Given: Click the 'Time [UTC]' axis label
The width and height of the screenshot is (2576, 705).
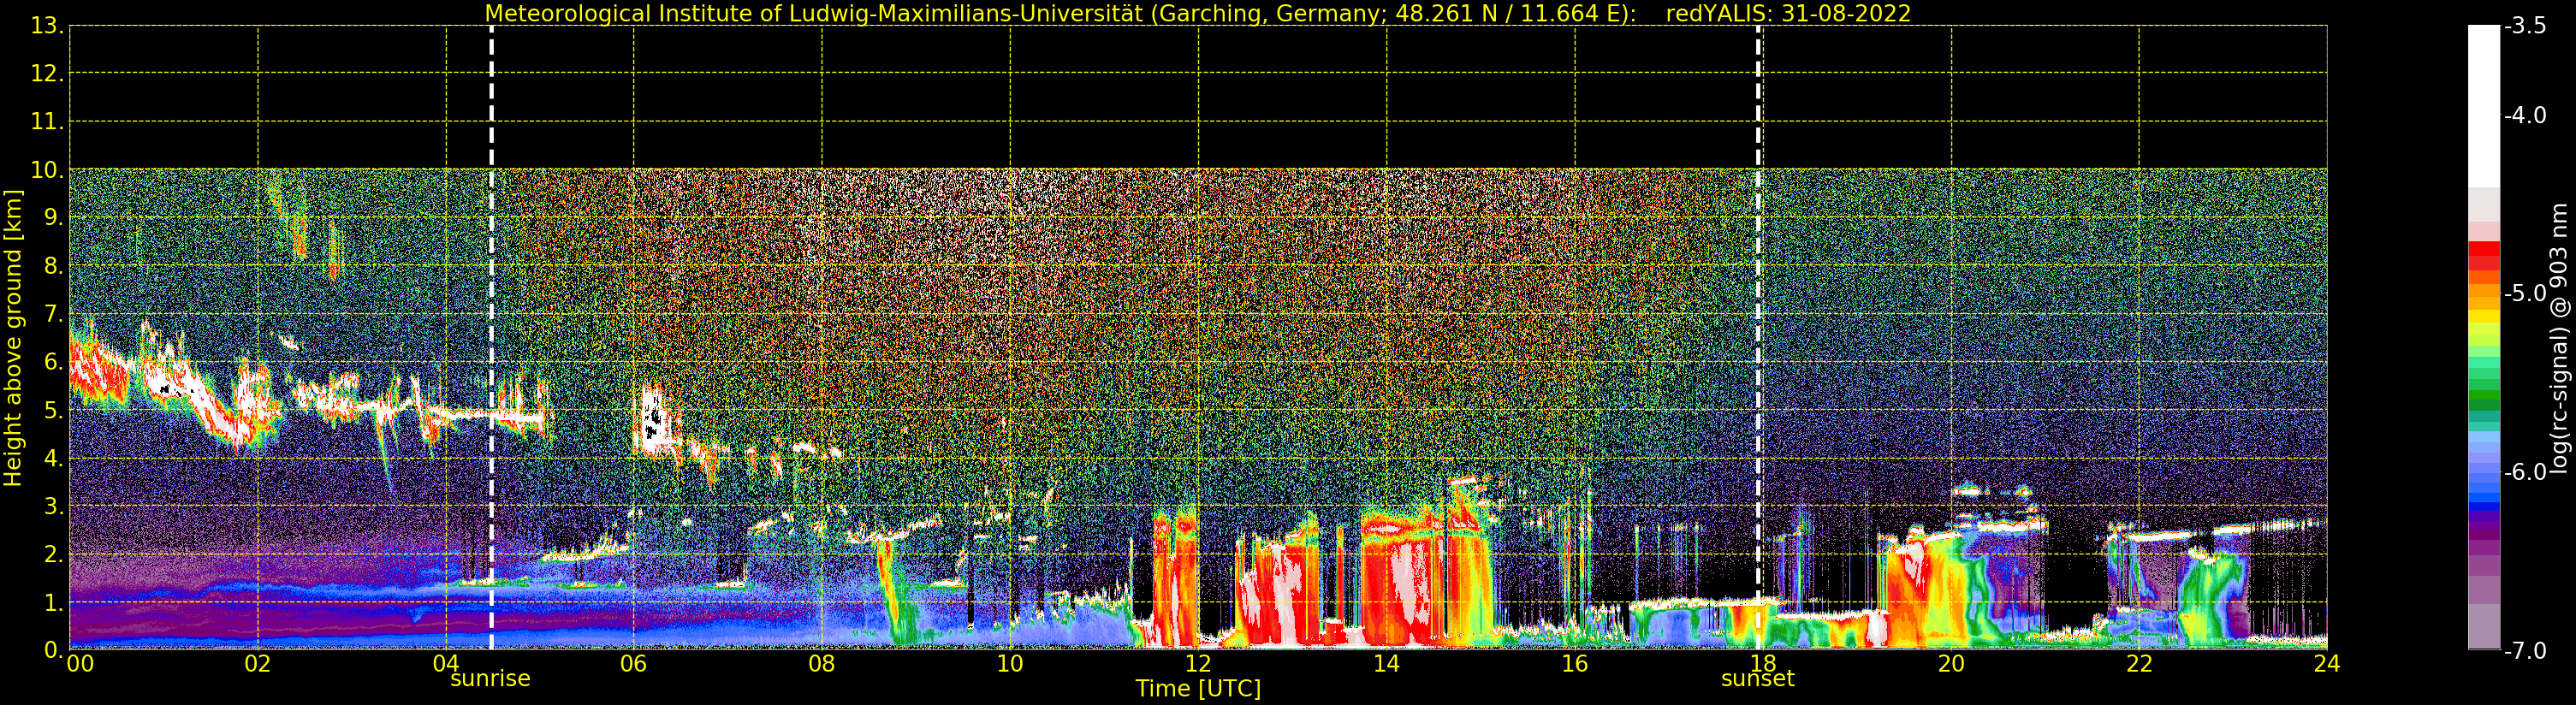Looking at the screenshot, I should [x=1198, y=689].
